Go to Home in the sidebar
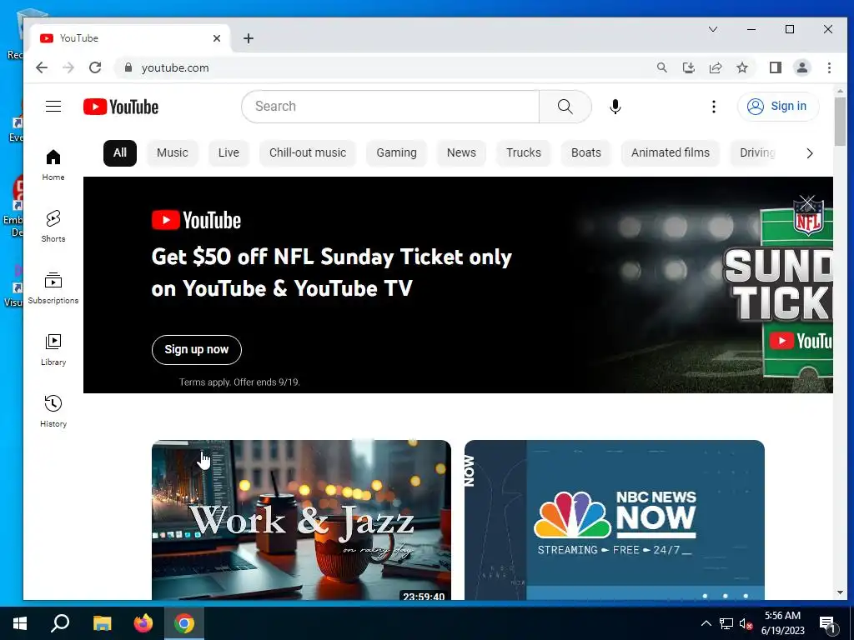Viewport: 854px width, 640px height. point(53,166)
